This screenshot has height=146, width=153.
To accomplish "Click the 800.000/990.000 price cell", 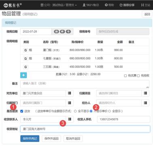I will (80, 50).
